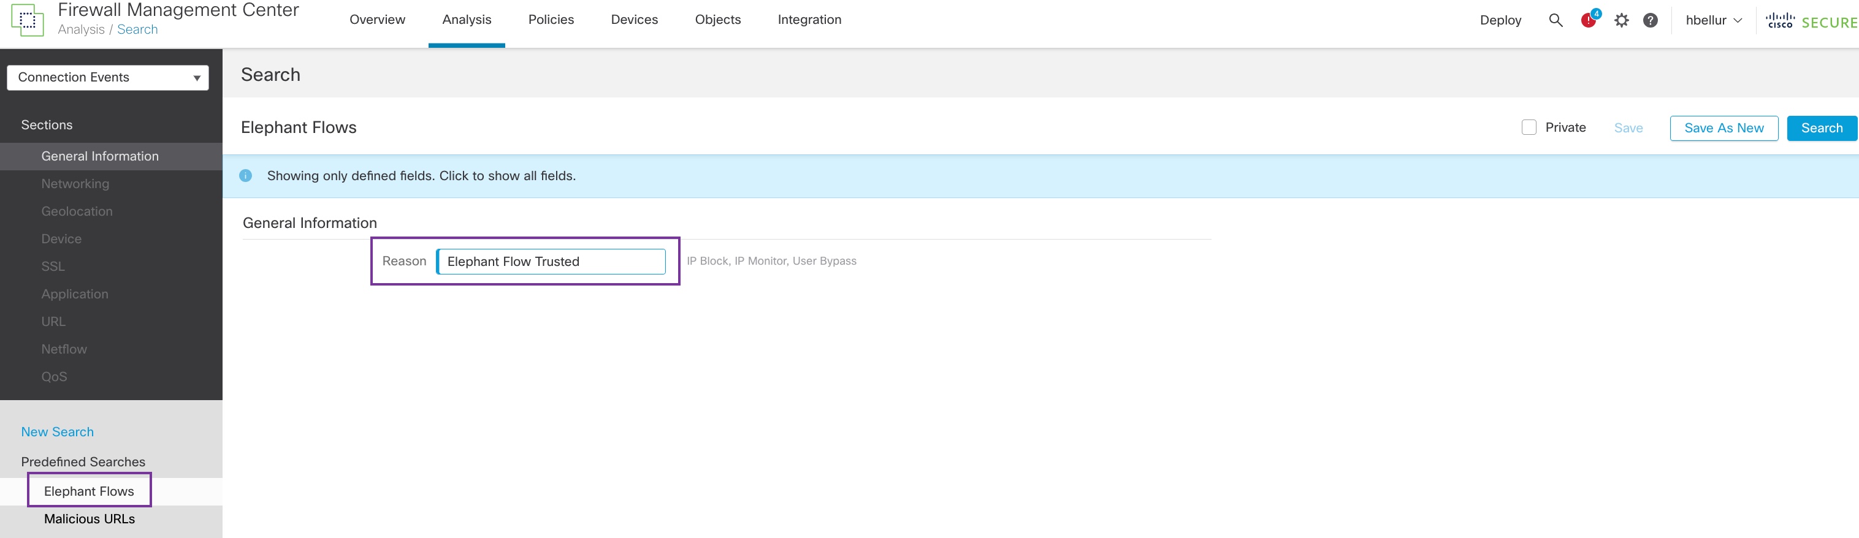Open the Devices menu
Viewport: 1859px width, 538px height.
[x=633, y=20]
